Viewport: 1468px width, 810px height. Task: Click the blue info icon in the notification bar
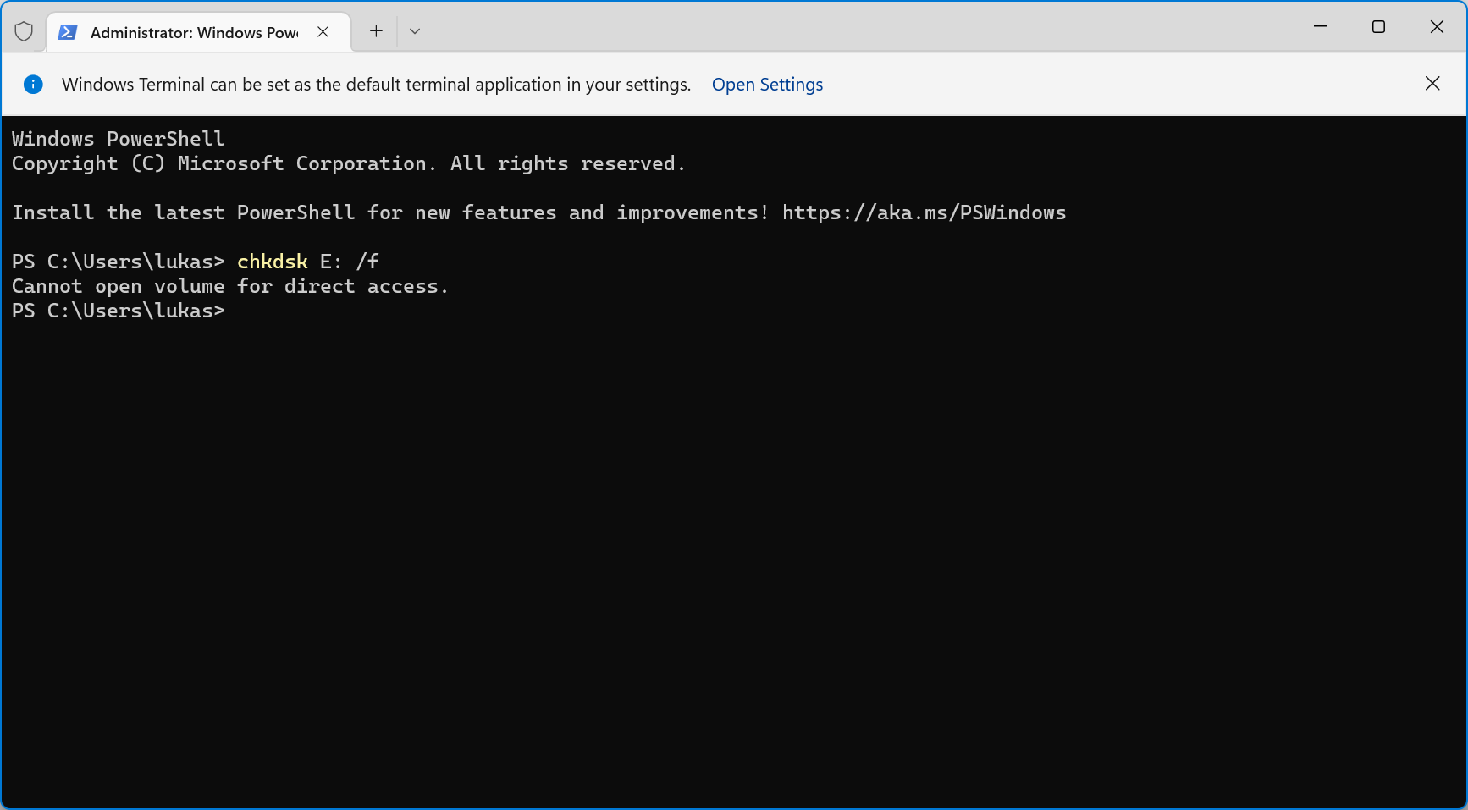pyautogui.click(x=33, y=84)
